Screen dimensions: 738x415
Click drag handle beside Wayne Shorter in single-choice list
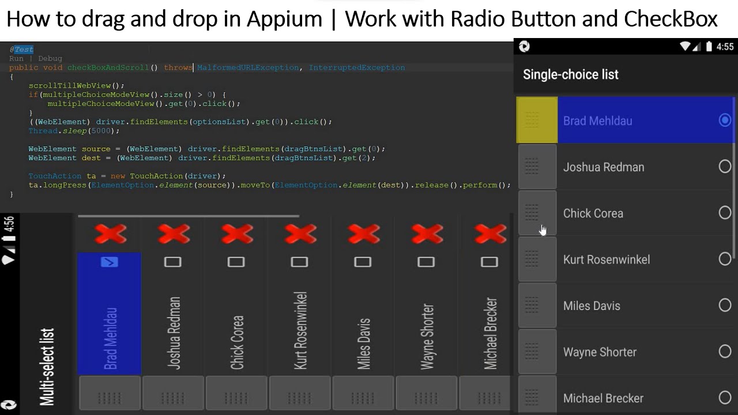(x=537, y=351)
